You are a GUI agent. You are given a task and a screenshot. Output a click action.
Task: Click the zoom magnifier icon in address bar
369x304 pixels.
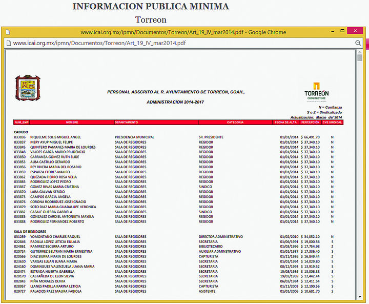(358, 43)
